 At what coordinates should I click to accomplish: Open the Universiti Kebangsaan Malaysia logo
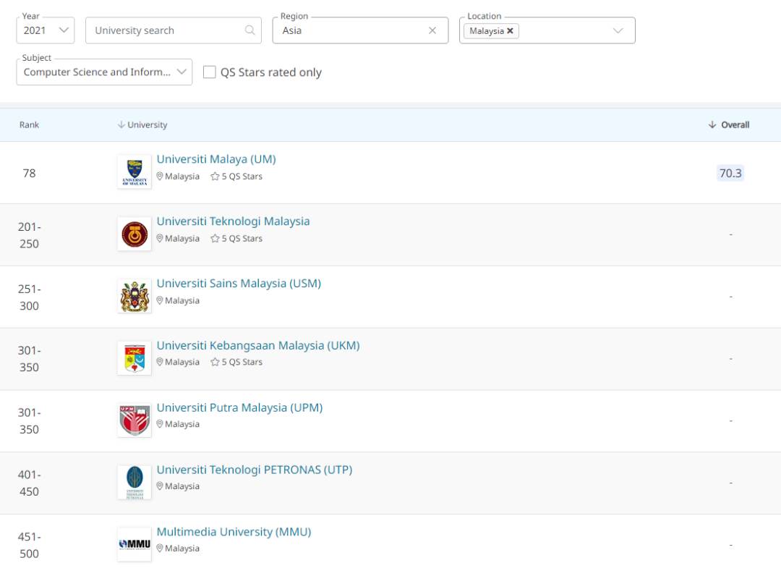click(x=135, y=357)
